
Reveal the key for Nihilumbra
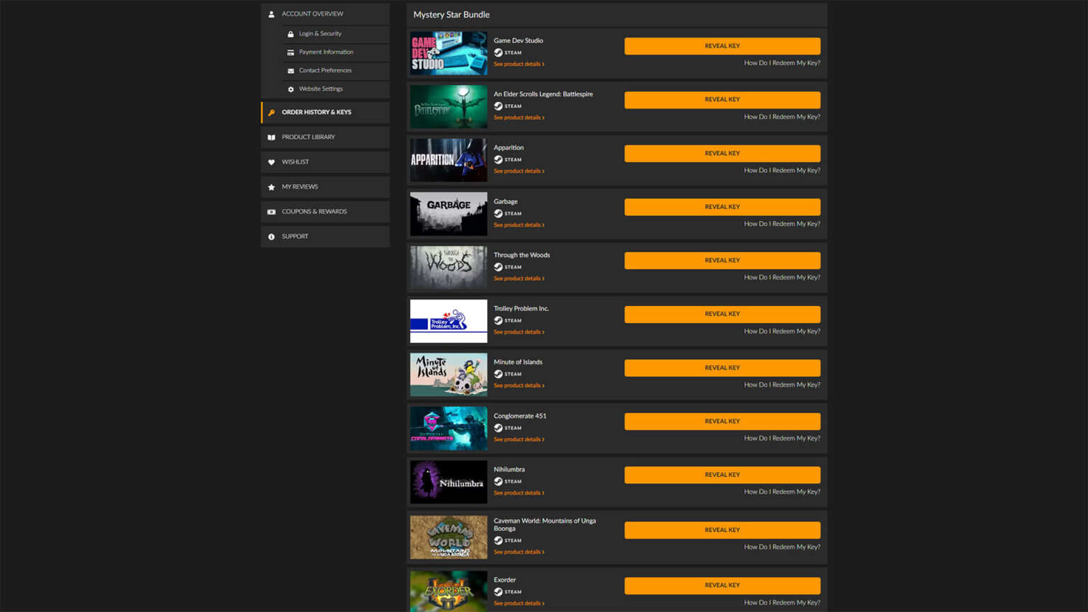722,475
